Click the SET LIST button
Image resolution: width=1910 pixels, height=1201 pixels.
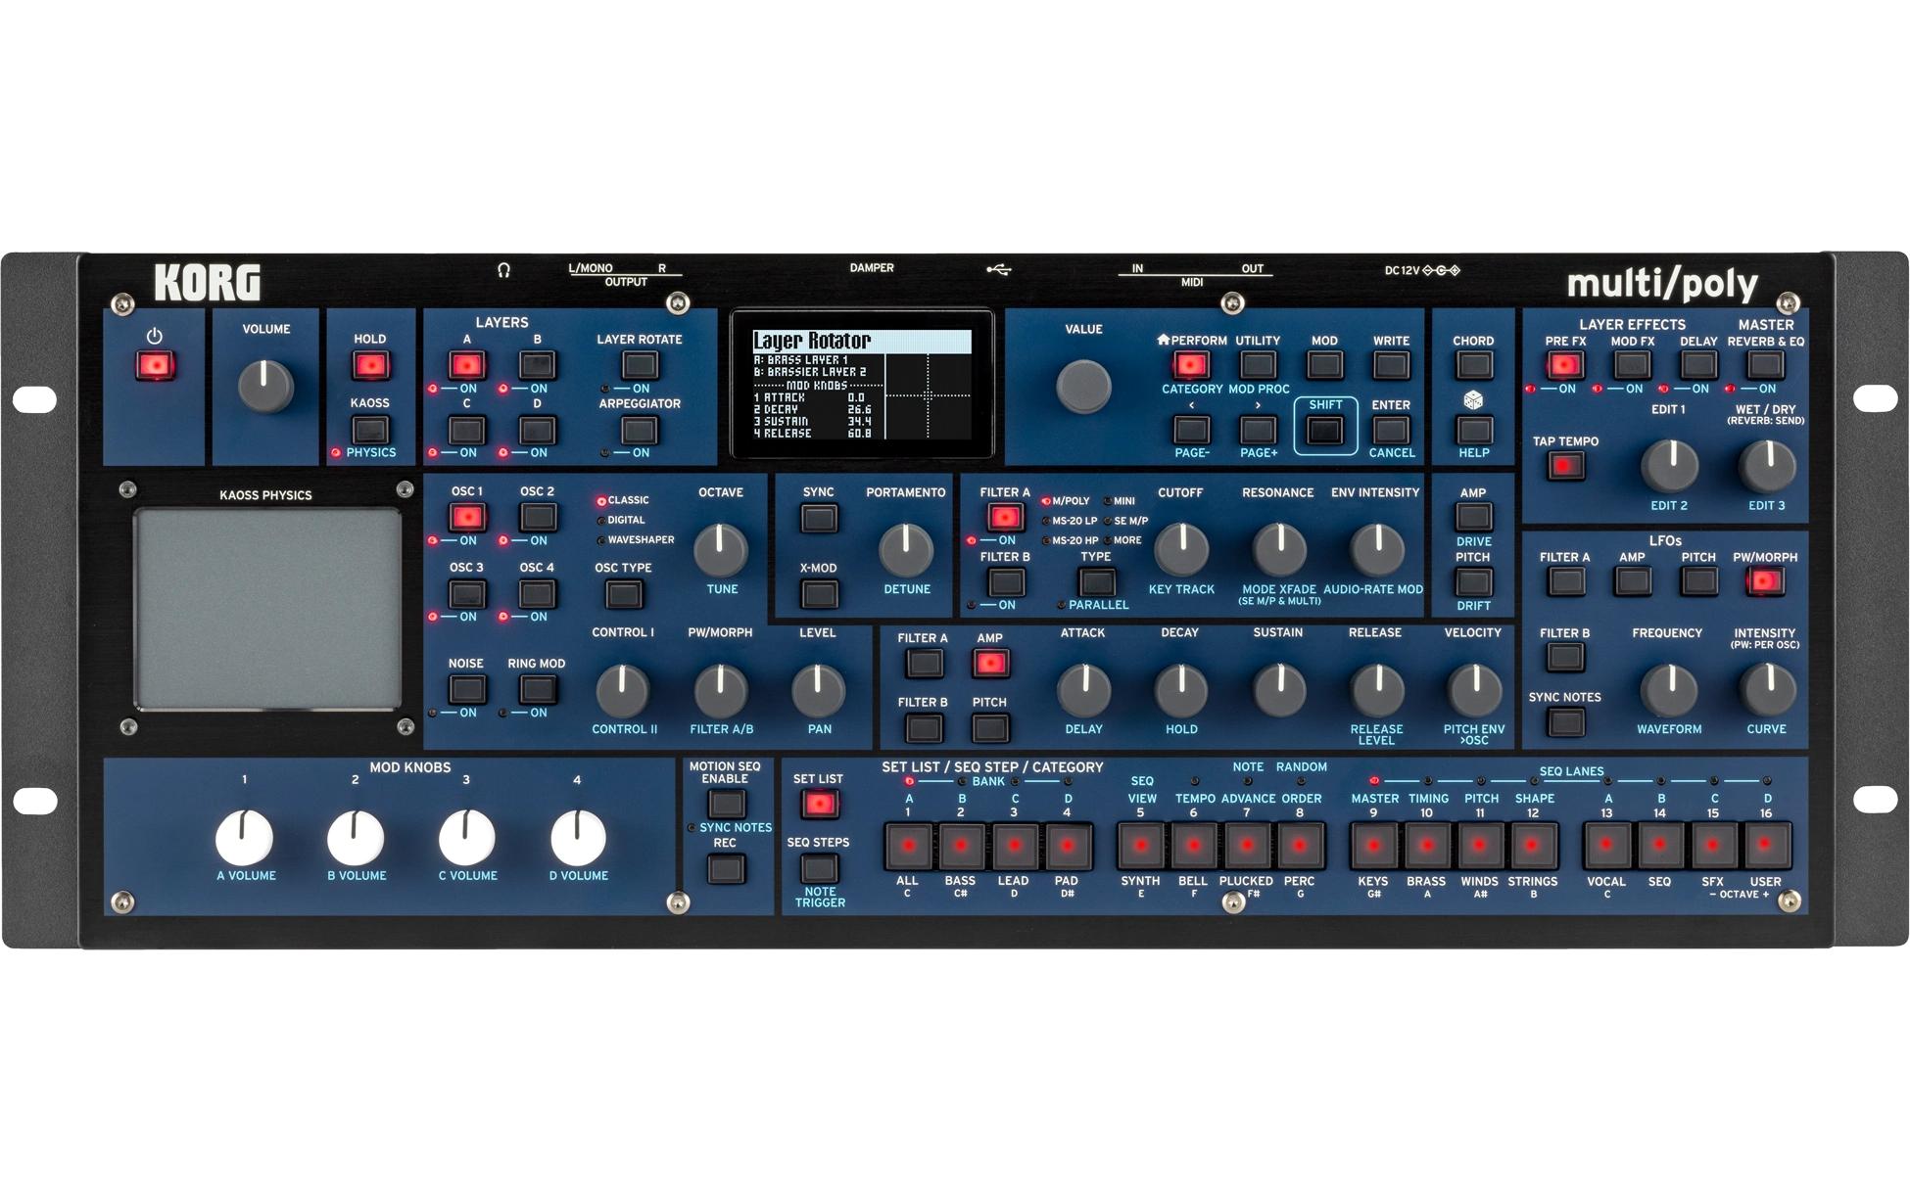819,805
